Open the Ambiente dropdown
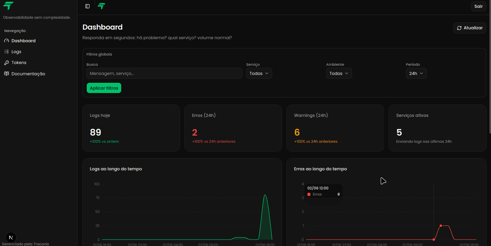The height and width of the screenshot is (246, 491). (x=339, y=73)
